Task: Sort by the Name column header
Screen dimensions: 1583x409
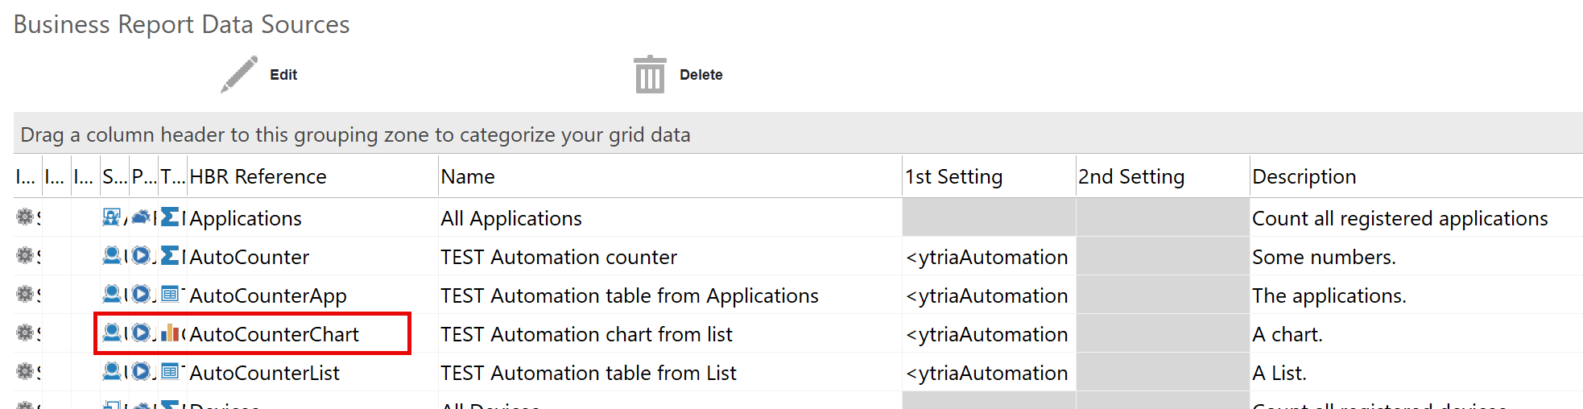Action: click(468, 176)
